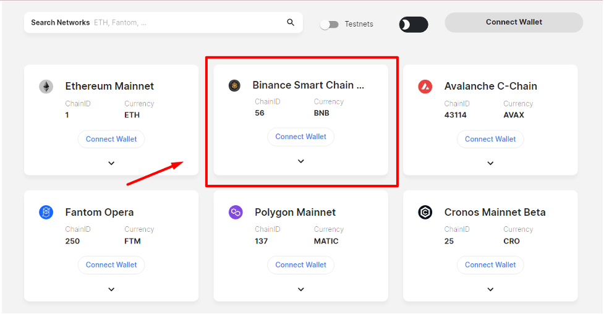
Task: Click the Cronos Mainnet Beta logo
Action: [425, 212]
